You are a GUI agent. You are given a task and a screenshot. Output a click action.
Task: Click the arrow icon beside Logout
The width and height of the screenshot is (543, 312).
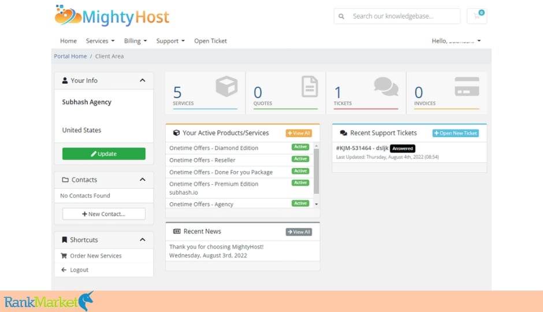(x=64, y=270)
